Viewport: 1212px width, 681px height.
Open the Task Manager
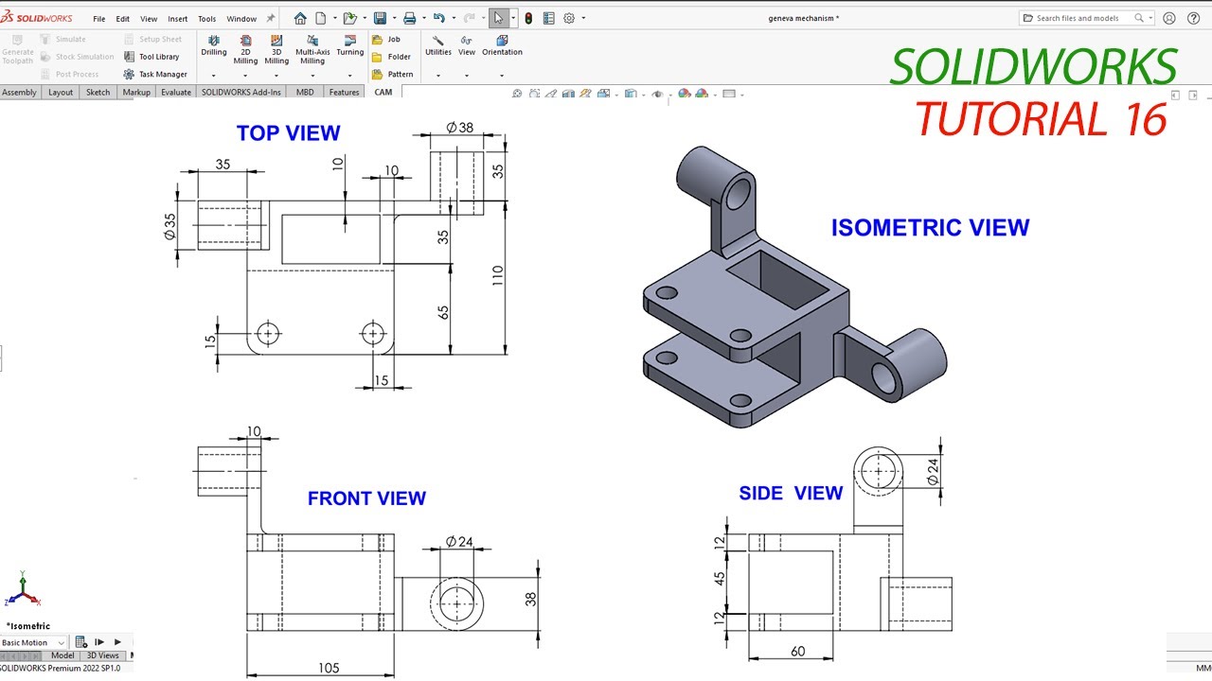[x=155, y=74]
